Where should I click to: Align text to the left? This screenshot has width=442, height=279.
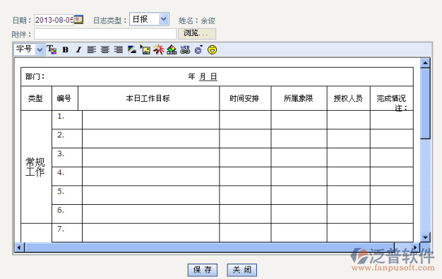pyautogui.click(x=92, y=50)
